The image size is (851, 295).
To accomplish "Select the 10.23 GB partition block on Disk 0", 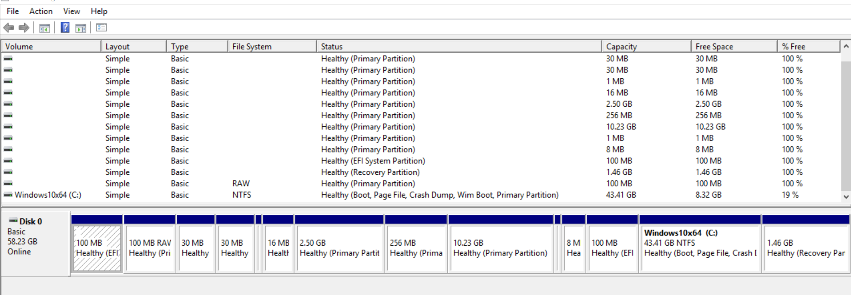I will (x=501, y=244).
